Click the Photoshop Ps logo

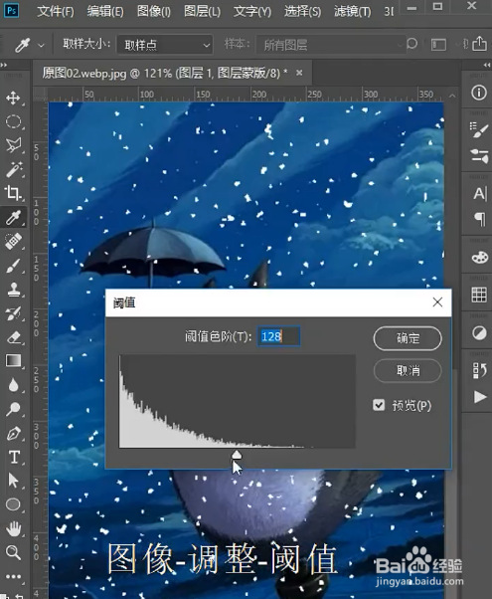coord(11,10)
